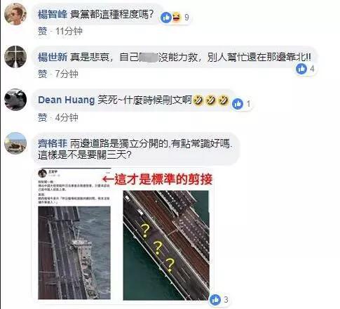
Task: Open the 11分钟 timestamp on first comment
Action: tap(69, 31)
